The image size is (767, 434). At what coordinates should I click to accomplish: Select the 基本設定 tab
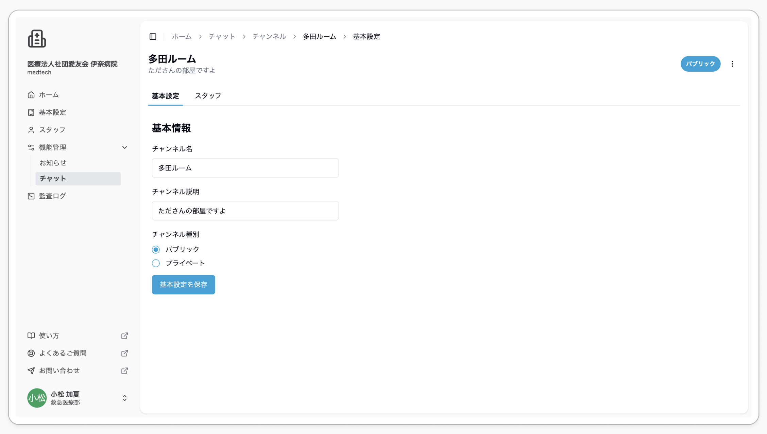pos(165,96)
